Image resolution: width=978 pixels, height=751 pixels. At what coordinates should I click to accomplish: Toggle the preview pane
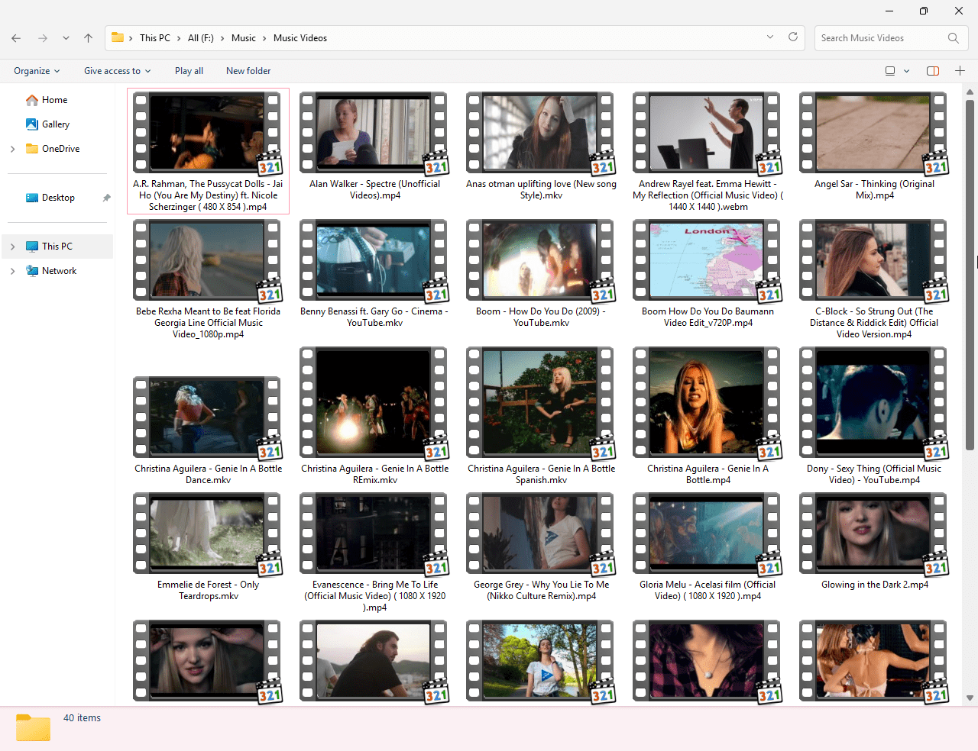click(x=933, y=71)
